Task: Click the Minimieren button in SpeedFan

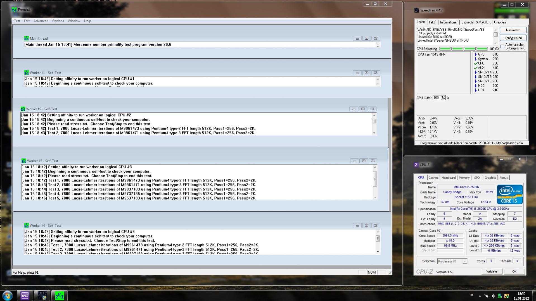Action: point(513,30)
